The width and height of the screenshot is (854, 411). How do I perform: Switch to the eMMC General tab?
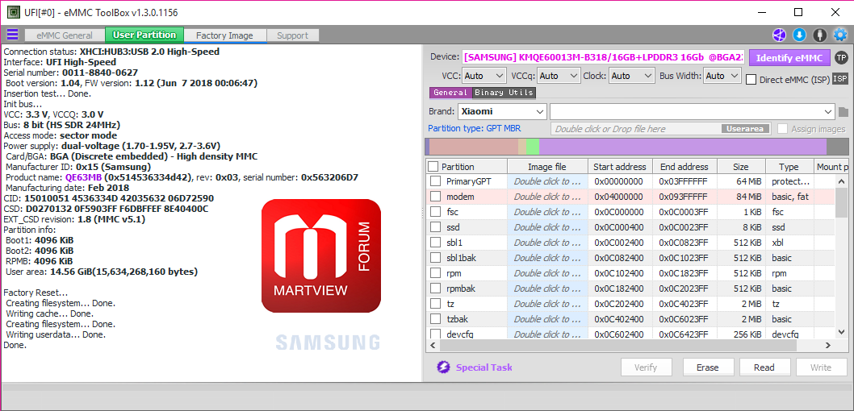point(65,35)
